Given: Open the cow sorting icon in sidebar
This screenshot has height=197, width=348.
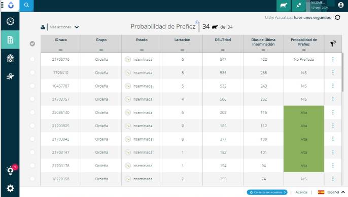Looking at the screenshot, I should coord(10,76).
